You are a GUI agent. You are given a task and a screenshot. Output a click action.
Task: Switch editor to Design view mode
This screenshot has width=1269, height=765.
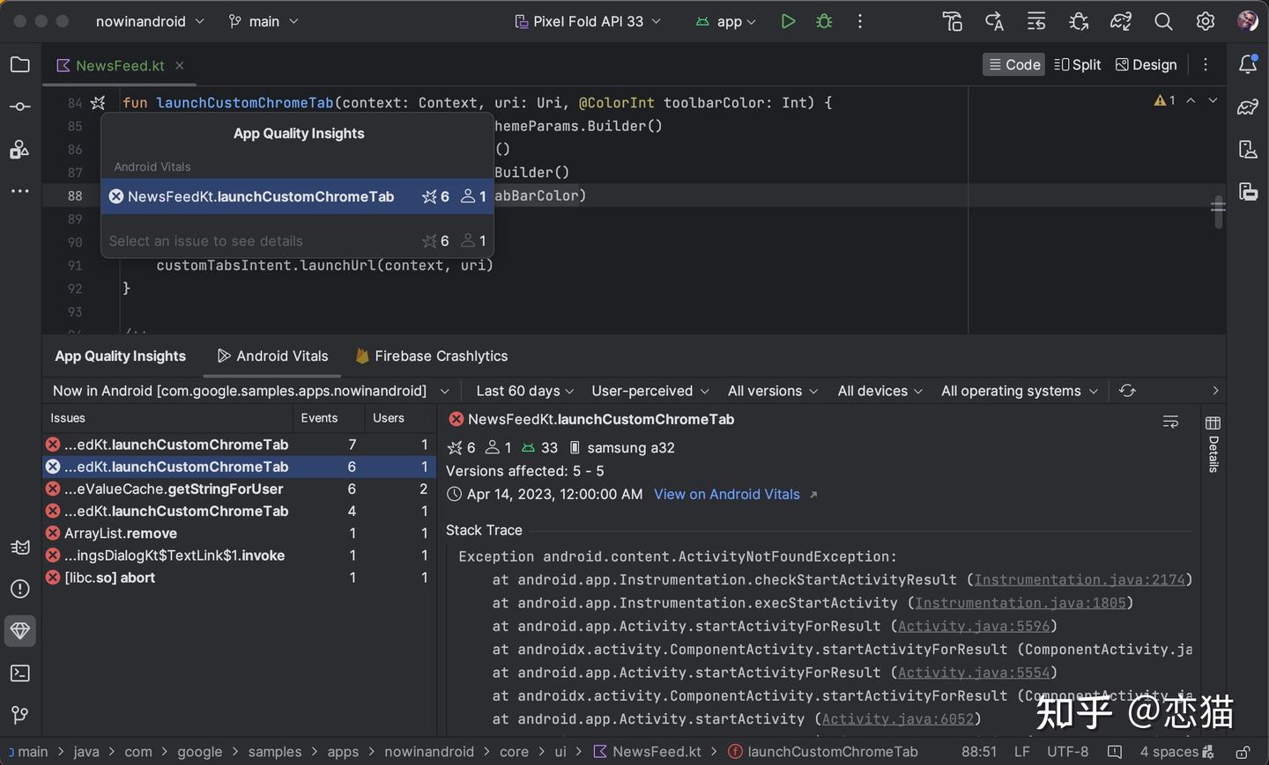1147,64
